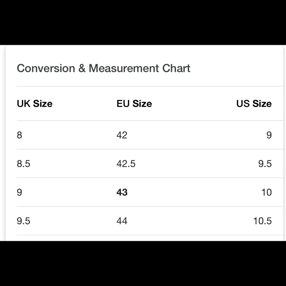Screen dimensions: 286x286
Task: Select US size 9 cell
Action: pos(269,135)
